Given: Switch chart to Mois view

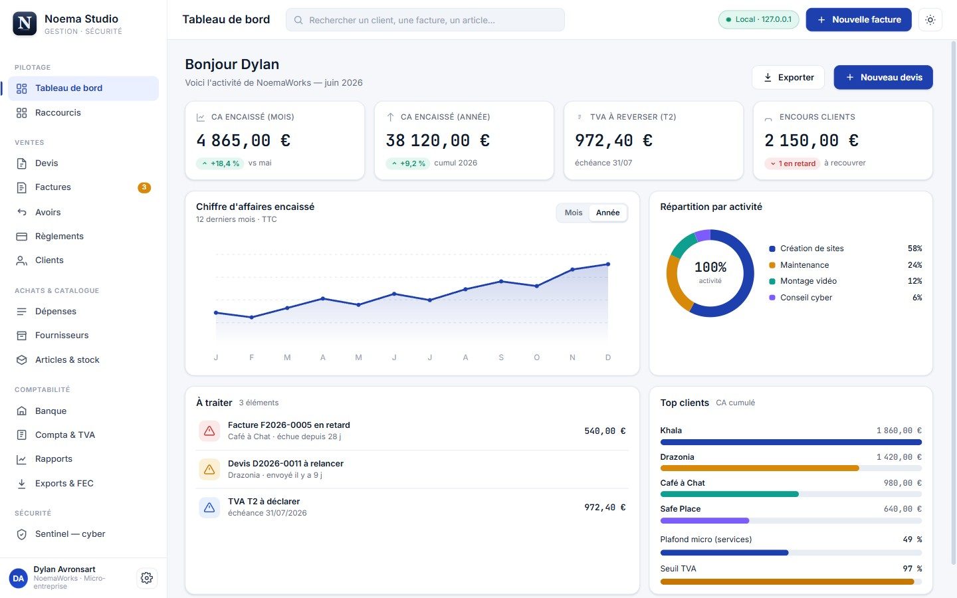Looking at the screenshot, I should [574, 213].
